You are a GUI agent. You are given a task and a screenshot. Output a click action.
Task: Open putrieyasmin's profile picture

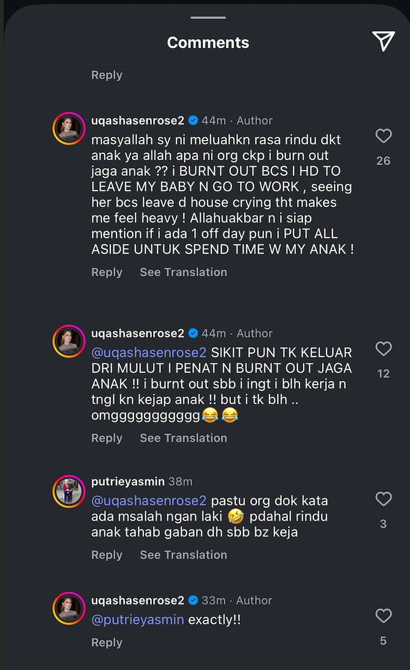pos(69,492)
